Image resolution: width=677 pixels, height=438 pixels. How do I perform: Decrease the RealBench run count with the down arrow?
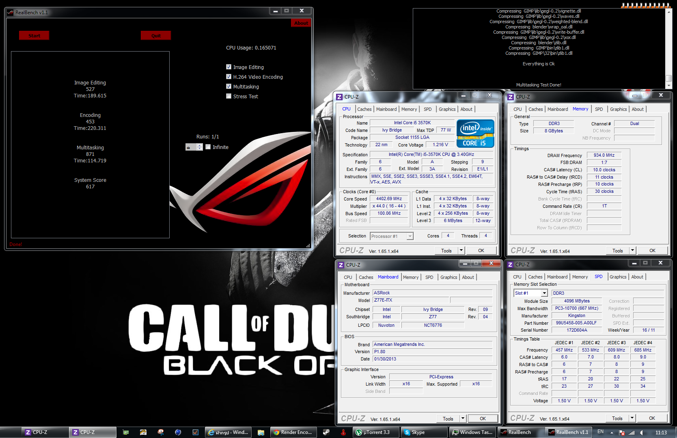point(200,149)
